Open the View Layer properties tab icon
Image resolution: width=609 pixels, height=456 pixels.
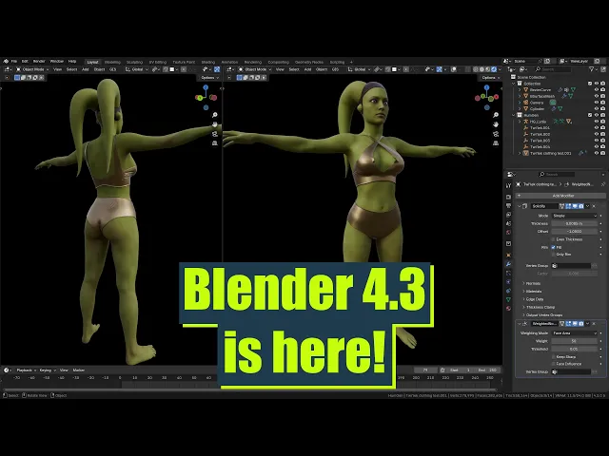pyautogui.click(x=508, y=215)
